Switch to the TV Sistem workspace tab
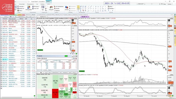 [x=65, y=15]
